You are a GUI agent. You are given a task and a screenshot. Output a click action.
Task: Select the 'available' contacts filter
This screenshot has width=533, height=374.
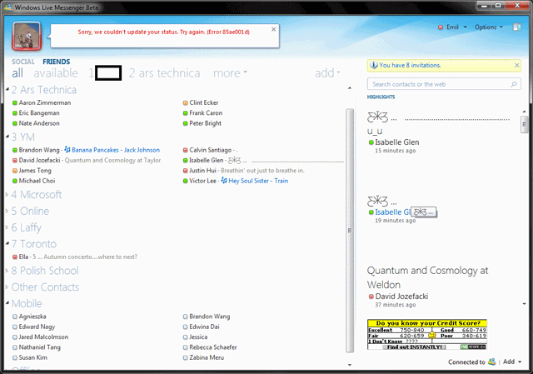tap(56, 73)
